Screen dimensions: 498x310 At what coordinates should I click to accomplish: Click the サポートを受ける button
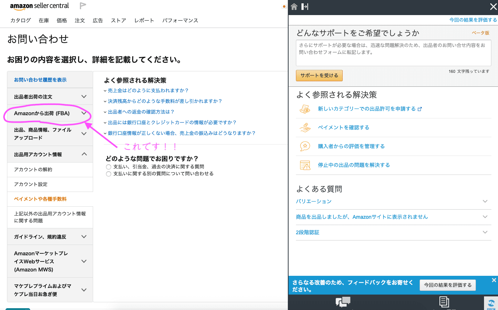319,75
